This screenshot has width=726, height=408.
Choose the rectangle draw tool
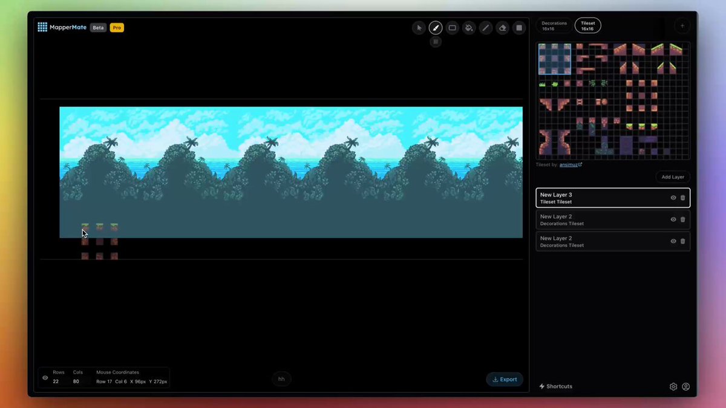tap(452, 28)
